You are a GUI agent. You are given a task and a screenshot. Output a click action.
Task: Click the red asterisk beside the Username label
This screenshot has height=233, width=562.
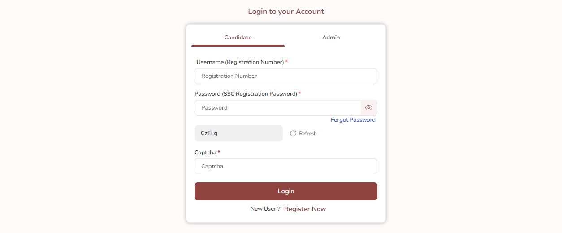286,62
